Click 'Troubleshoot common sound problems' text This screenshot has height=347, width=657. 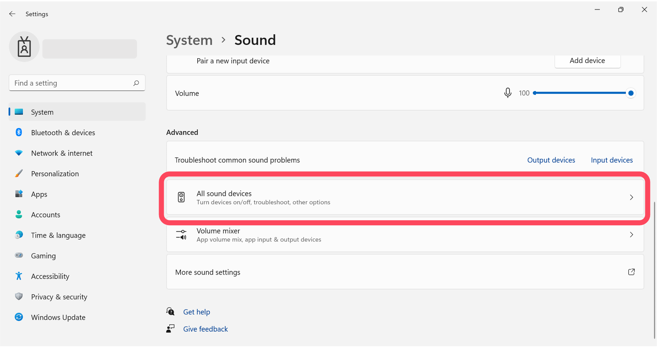click(x=237, y=160)
